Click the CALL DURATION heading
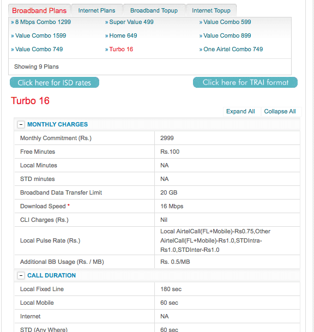Image resolution: width=314 pixels, height=332 pixels. (51, 275)
